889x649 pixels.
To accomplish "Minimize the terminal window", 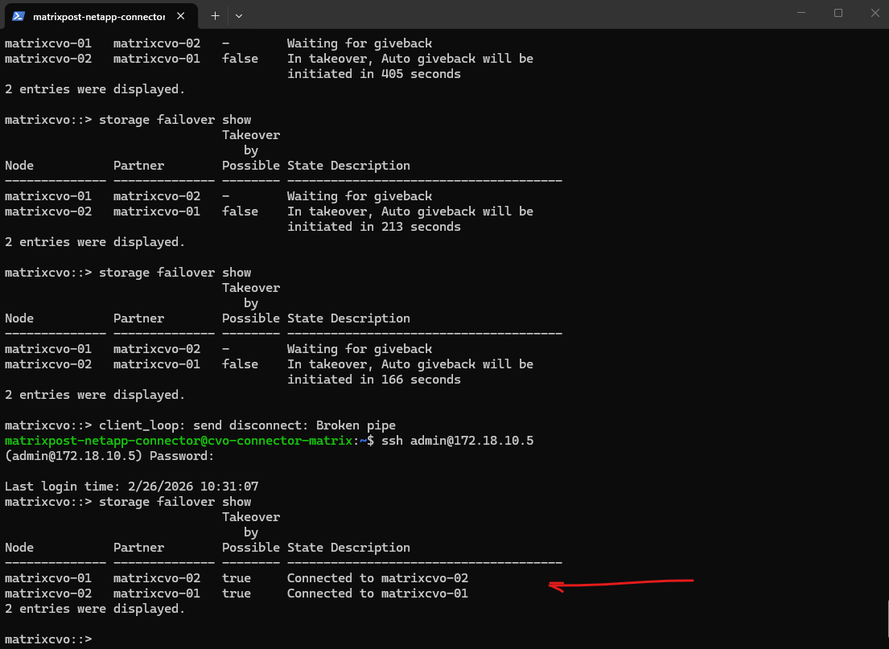I will coord(801,13).
